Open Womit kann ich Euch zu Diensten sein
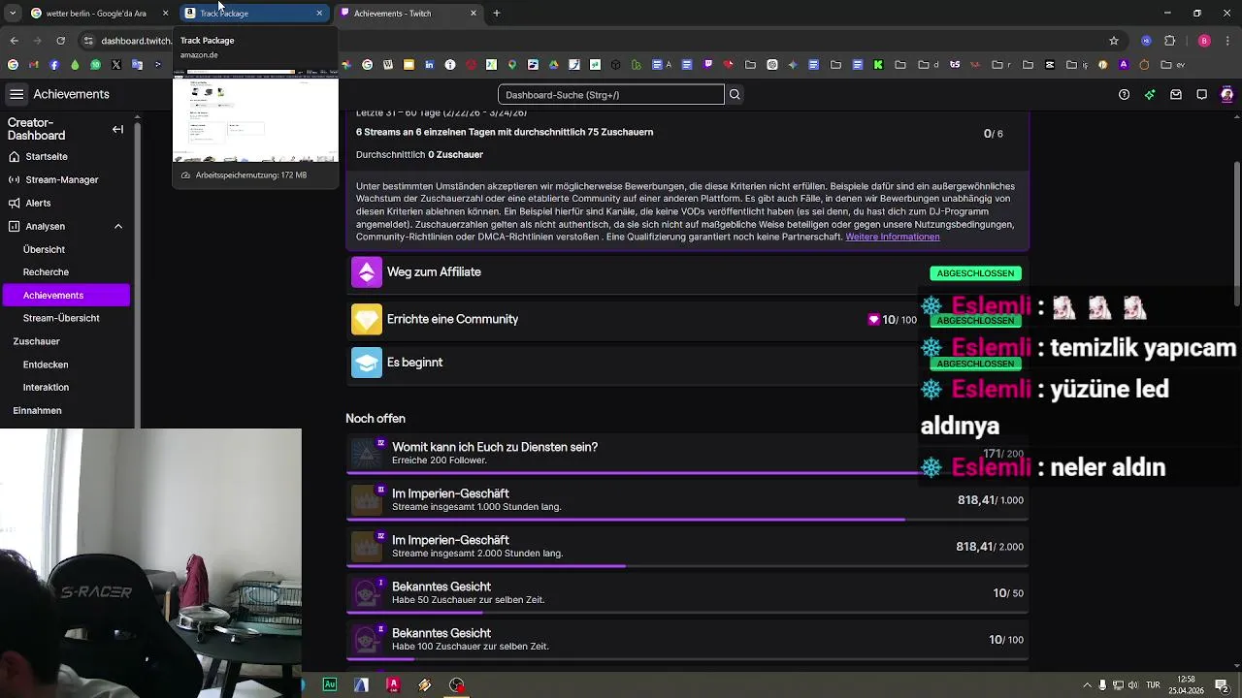This screenshot has width=1242, height=698. (687, 454)
